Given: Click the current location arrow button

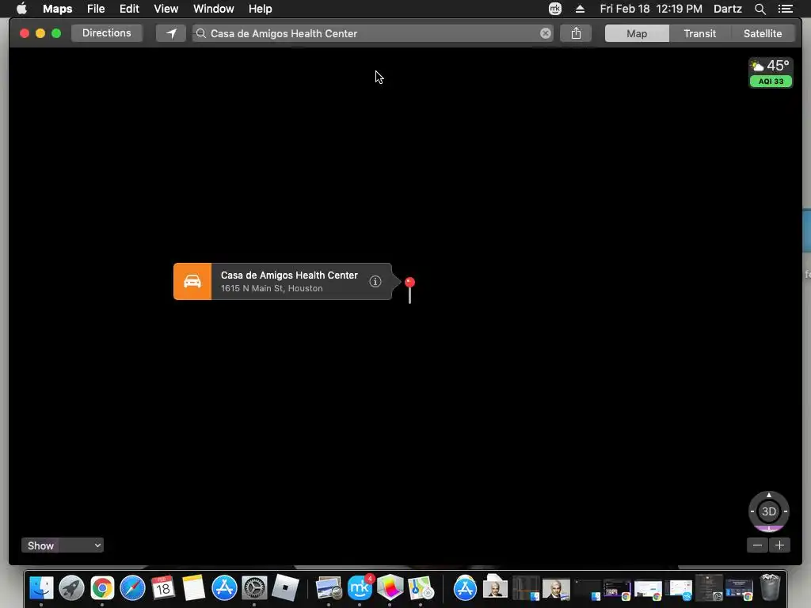Looking at the screenshot, I should (x=171, y=33).
